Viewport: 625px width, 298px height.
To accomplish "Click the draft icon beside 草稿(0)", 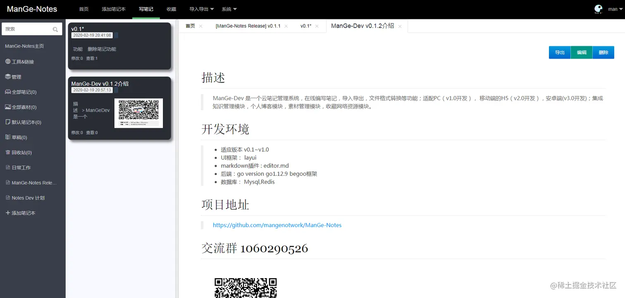I will coord(8,137).
